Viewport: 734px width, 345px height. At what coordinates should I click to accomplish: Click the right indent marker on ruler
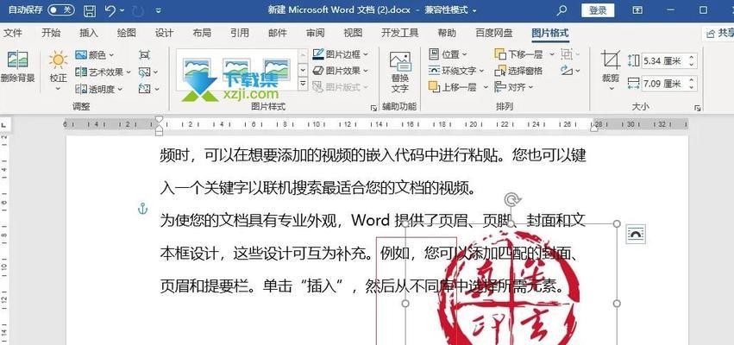[x=593, y=128]
